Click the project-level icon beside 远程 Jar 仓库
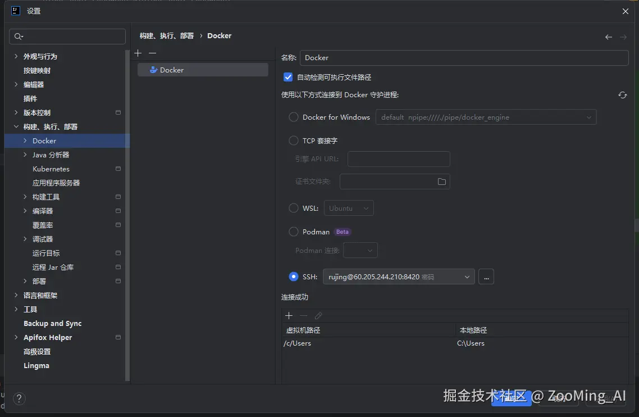The width and height of the screenshot is (639, 417). (x=118, y=268)
